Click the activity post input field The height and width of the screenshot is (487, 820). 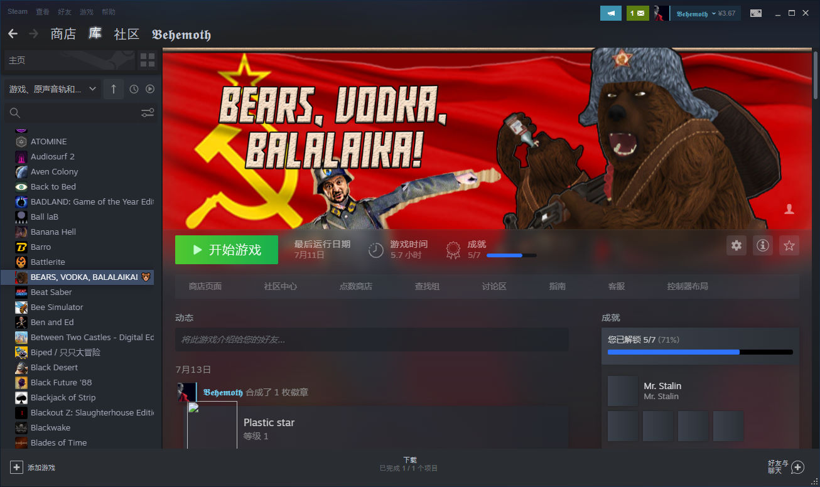tap(372, 340)
